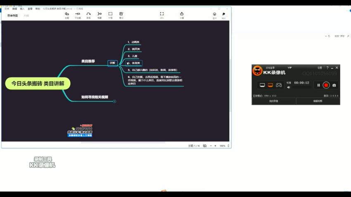Select full-screen recording mode in KK录像机
Screen dimensions: 351x197
[262, 85]
